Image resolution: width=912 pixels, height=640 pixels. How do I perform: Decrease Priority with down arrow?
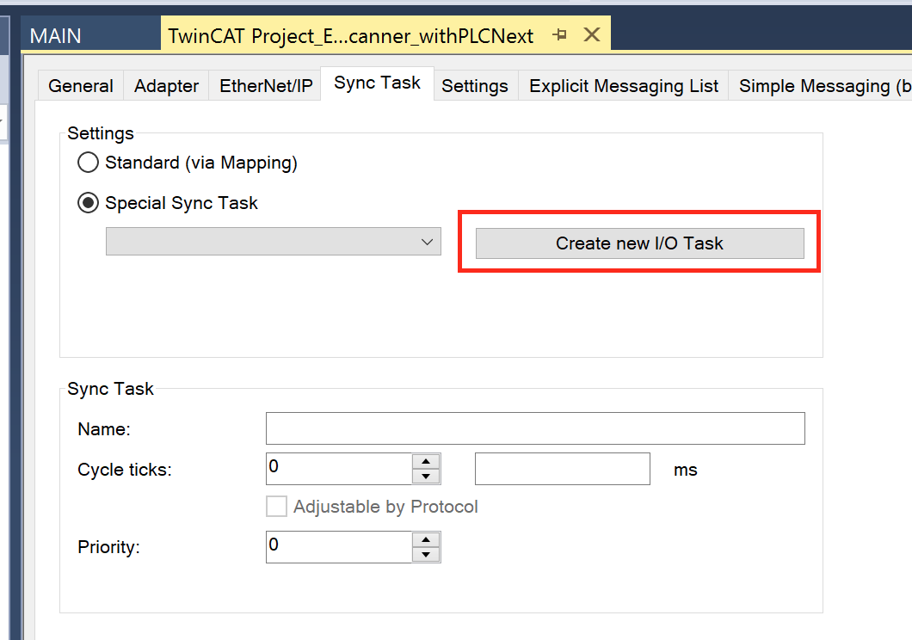tap(426, 555)
